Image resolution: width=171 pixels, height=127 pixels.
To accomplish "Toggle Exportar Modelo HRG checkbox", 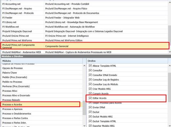I will point(90,126).
